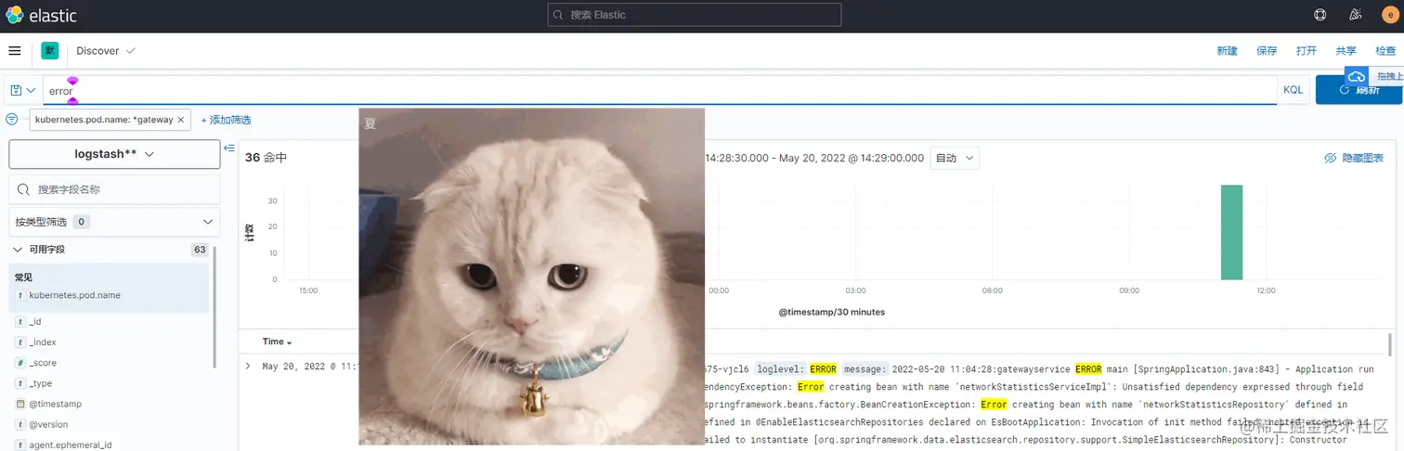Switch query language via KQL button
The height and width of the screenshot is (451, 1404).
coord(1293,90)
